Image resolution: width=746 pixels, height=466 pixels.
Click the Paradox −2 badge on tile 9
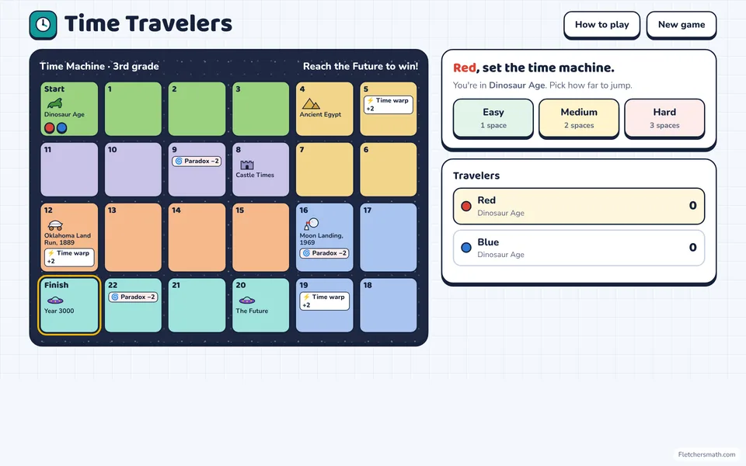(197, 162)
